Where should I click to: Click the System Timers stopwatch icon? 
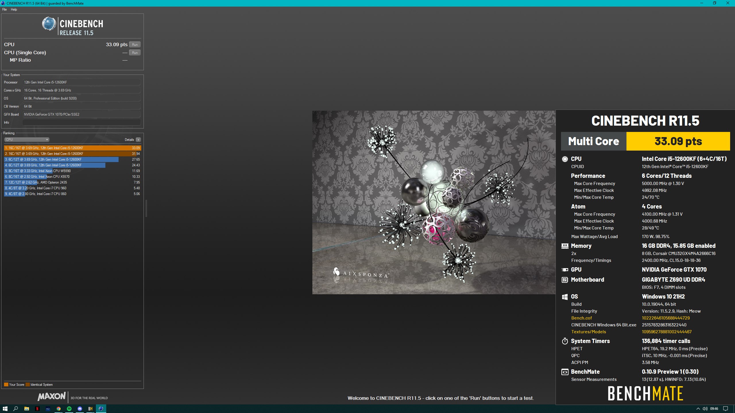pos(565,341)
